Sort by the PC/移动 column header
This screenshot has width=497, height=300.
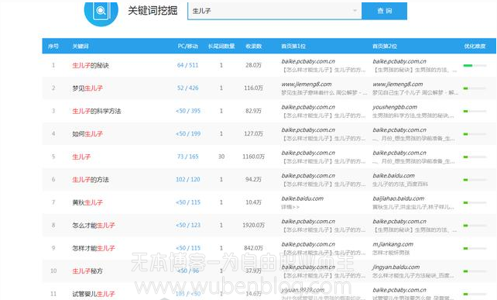[x=187, y=46]
